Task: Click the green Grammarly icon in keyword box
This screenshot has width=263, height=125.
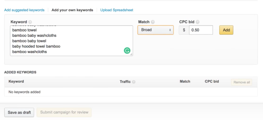Action: click(127, 51)
